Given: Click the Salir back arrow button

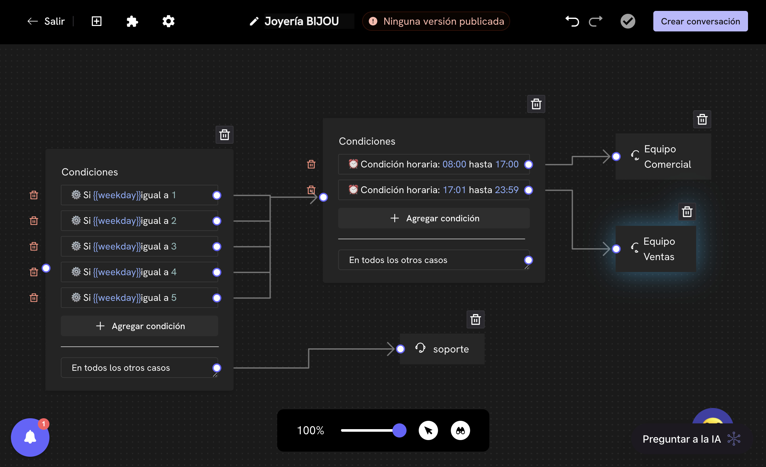Looking at the screenshot, I should [x=46, y=21].
